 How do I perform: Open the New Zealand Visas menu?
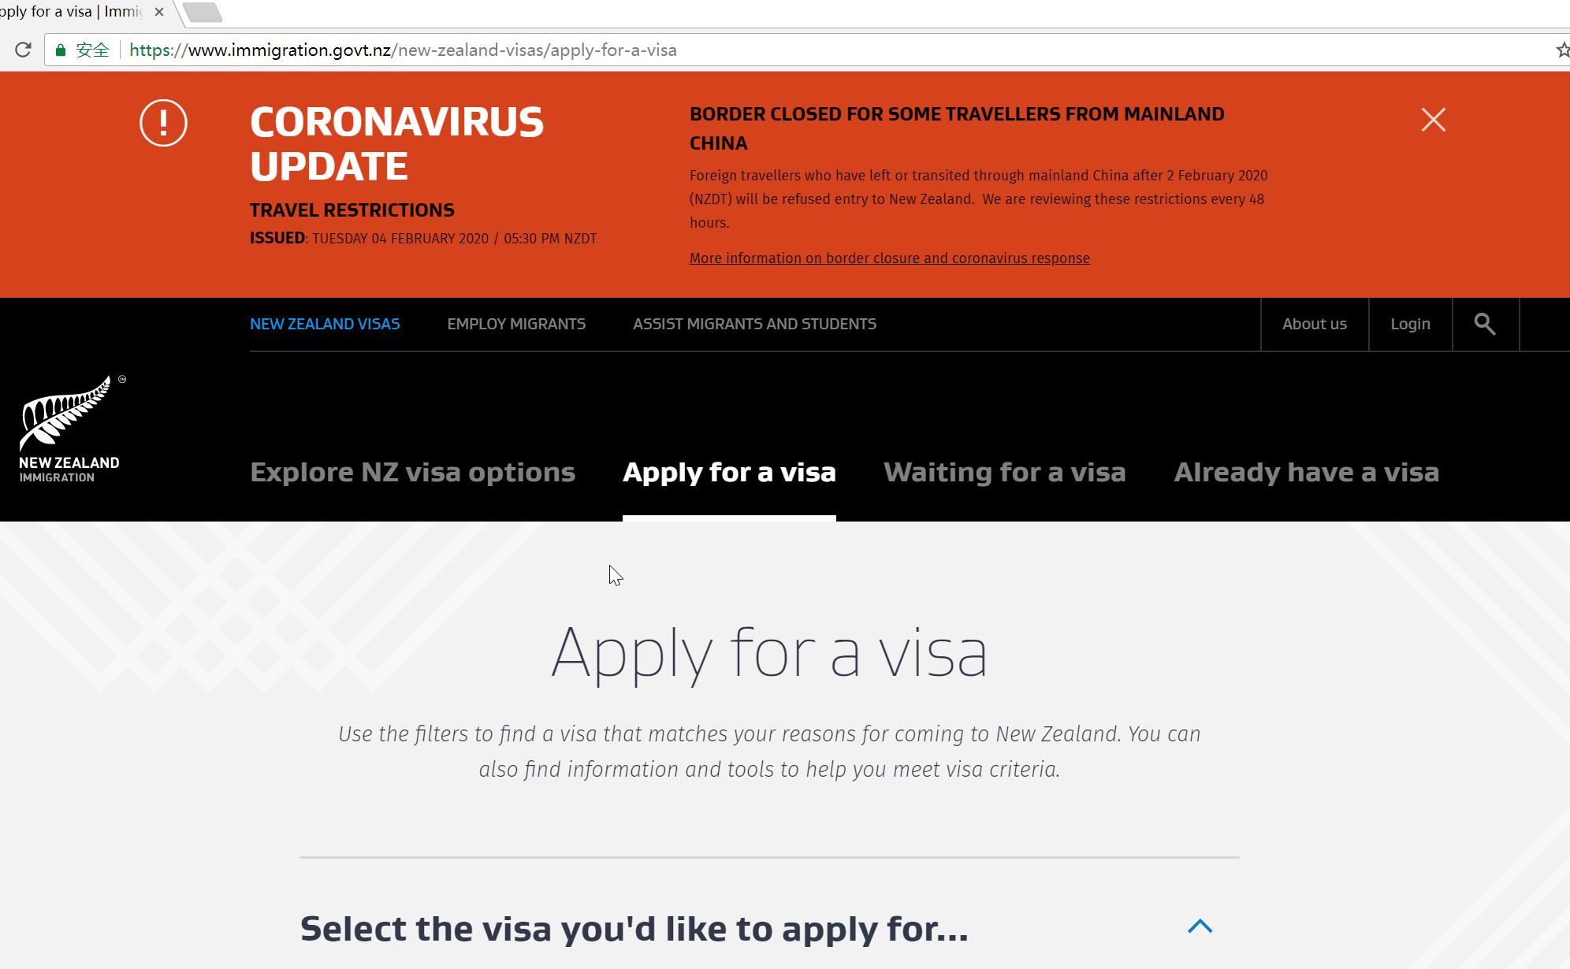pyautogui.click(x=325, y=324)
